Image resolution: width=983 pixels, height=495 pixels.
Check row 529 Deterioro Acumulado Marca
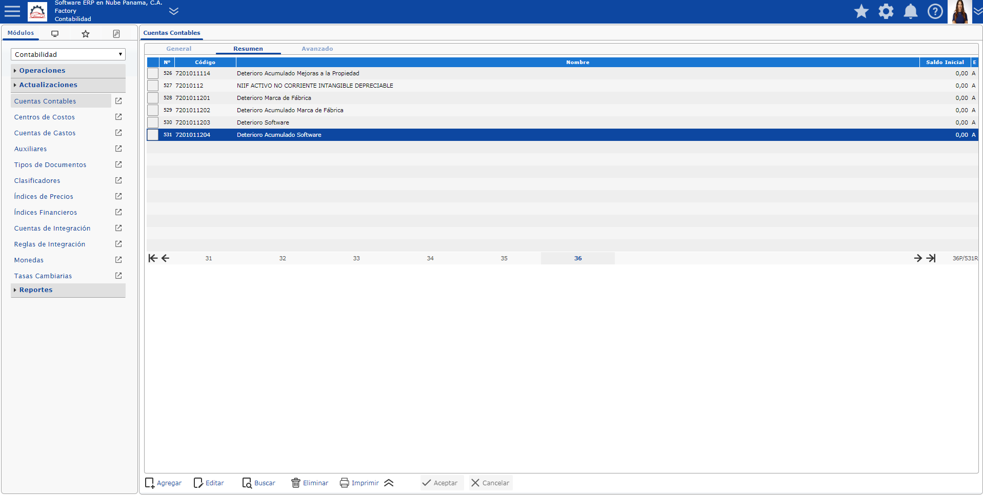pos(153,110)
